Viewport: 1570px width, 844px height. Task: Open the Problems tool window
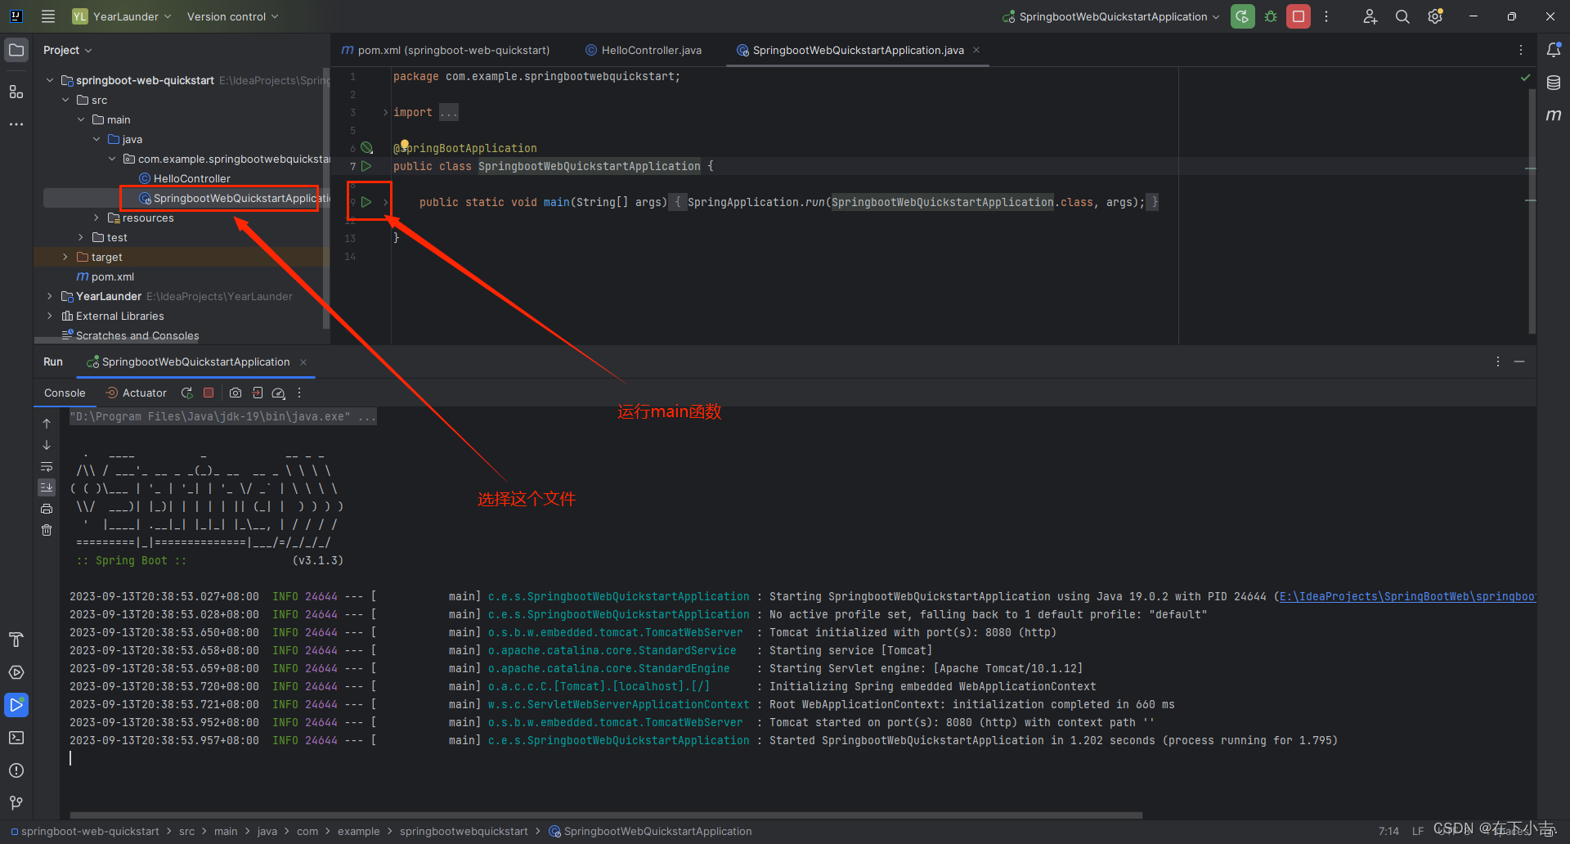pyautogui.click(x=16, y=770)
